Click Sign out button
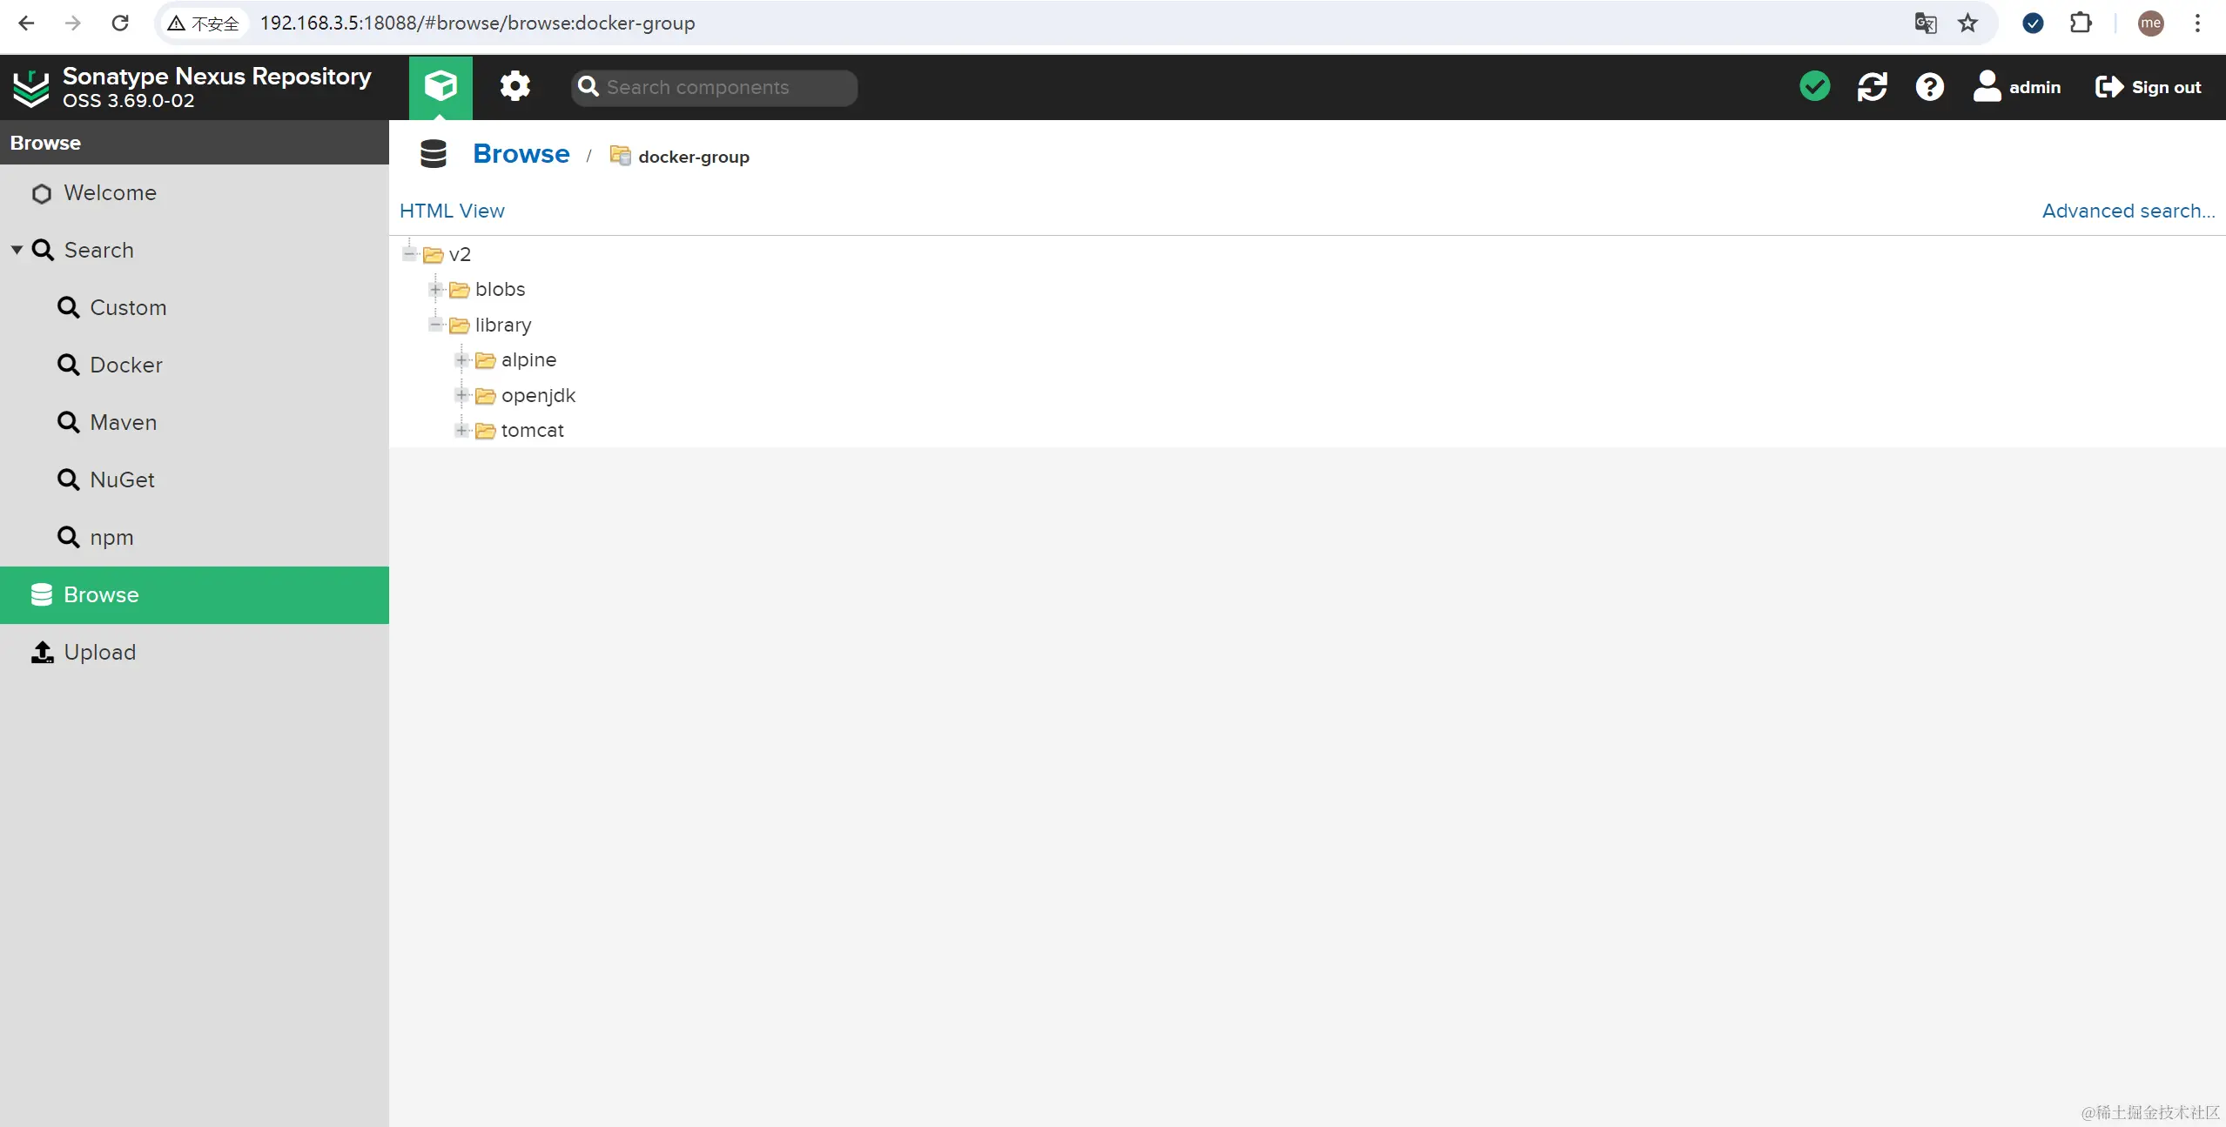 click(x=2148, y=87)
